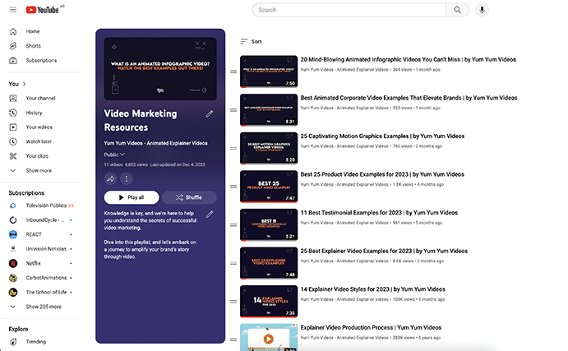568x351 pixels.
Task: Click the search magnifier button
Action: pos(458,10)
